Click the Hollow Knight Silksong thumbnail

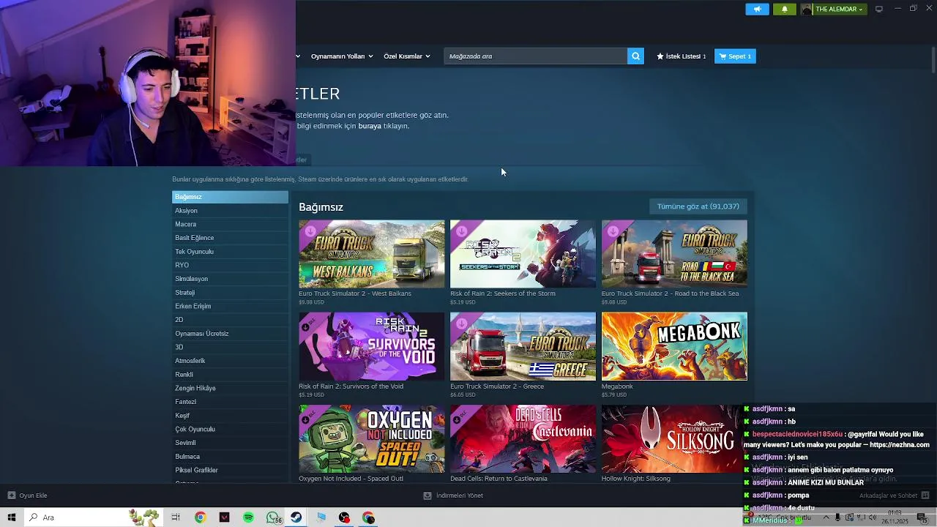(671, 439)
